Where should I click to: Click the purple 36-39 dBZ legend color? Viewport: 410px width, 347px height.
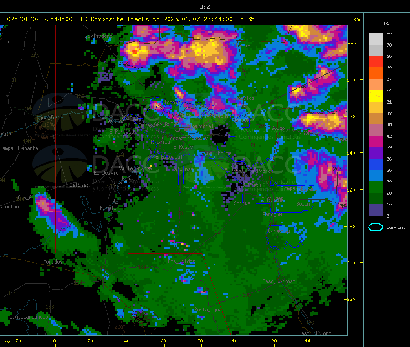coord(375,153)
